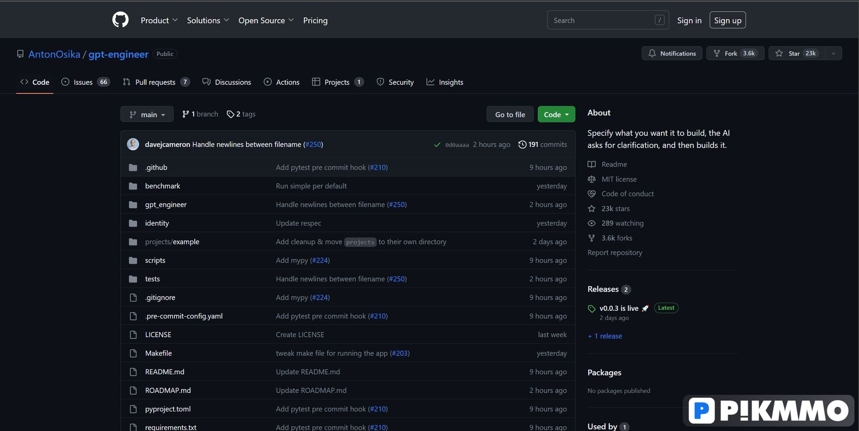
Task: Open the + 1 release link
Action: pos(605,336)
